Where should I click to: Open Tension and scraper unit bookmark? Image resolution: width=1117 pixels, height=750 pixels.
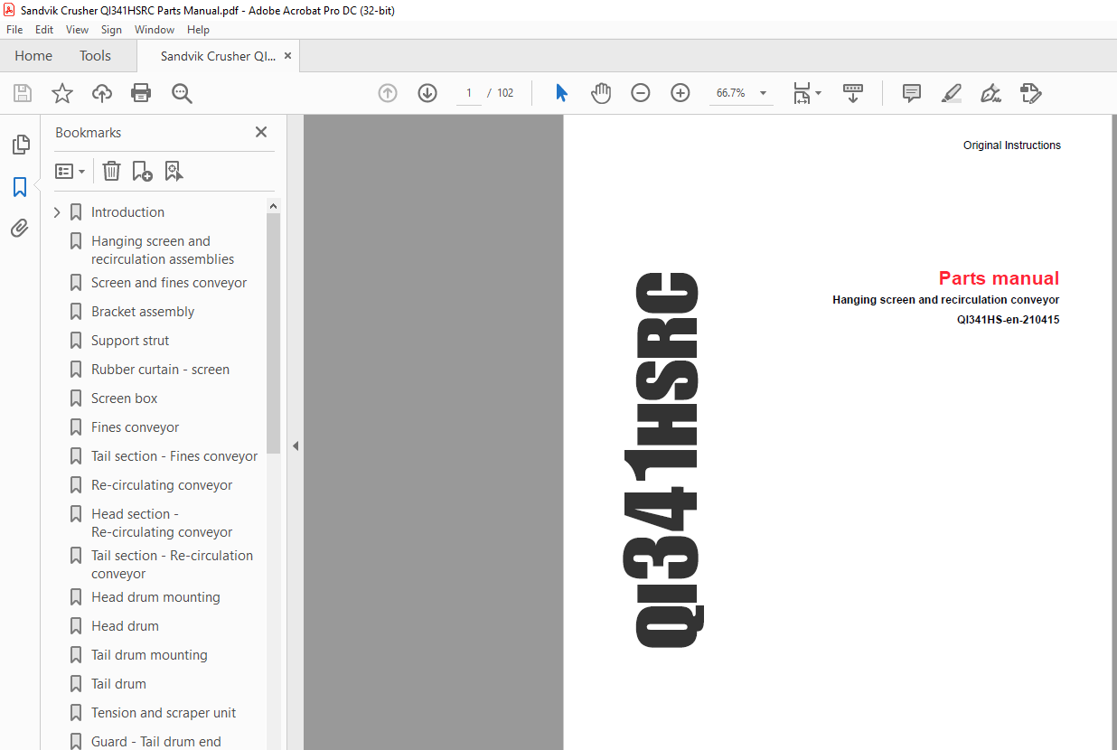(x=164, y=713)
